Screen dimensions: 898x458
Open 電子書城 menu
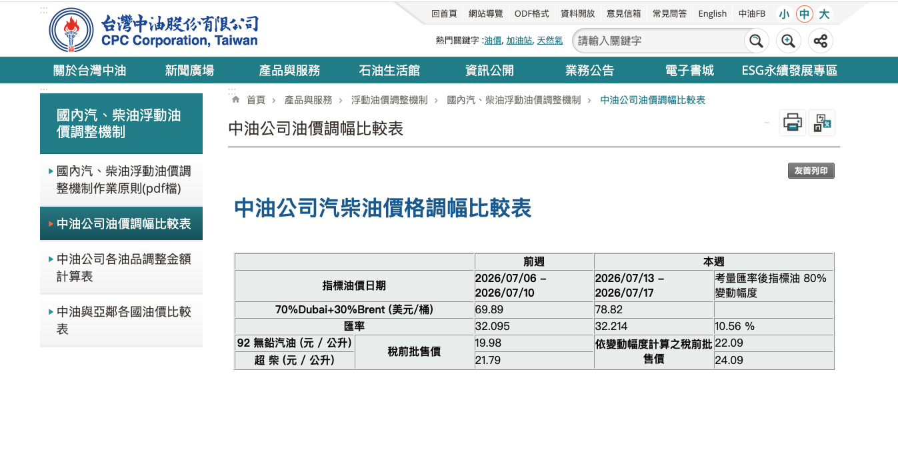[689, 71]
